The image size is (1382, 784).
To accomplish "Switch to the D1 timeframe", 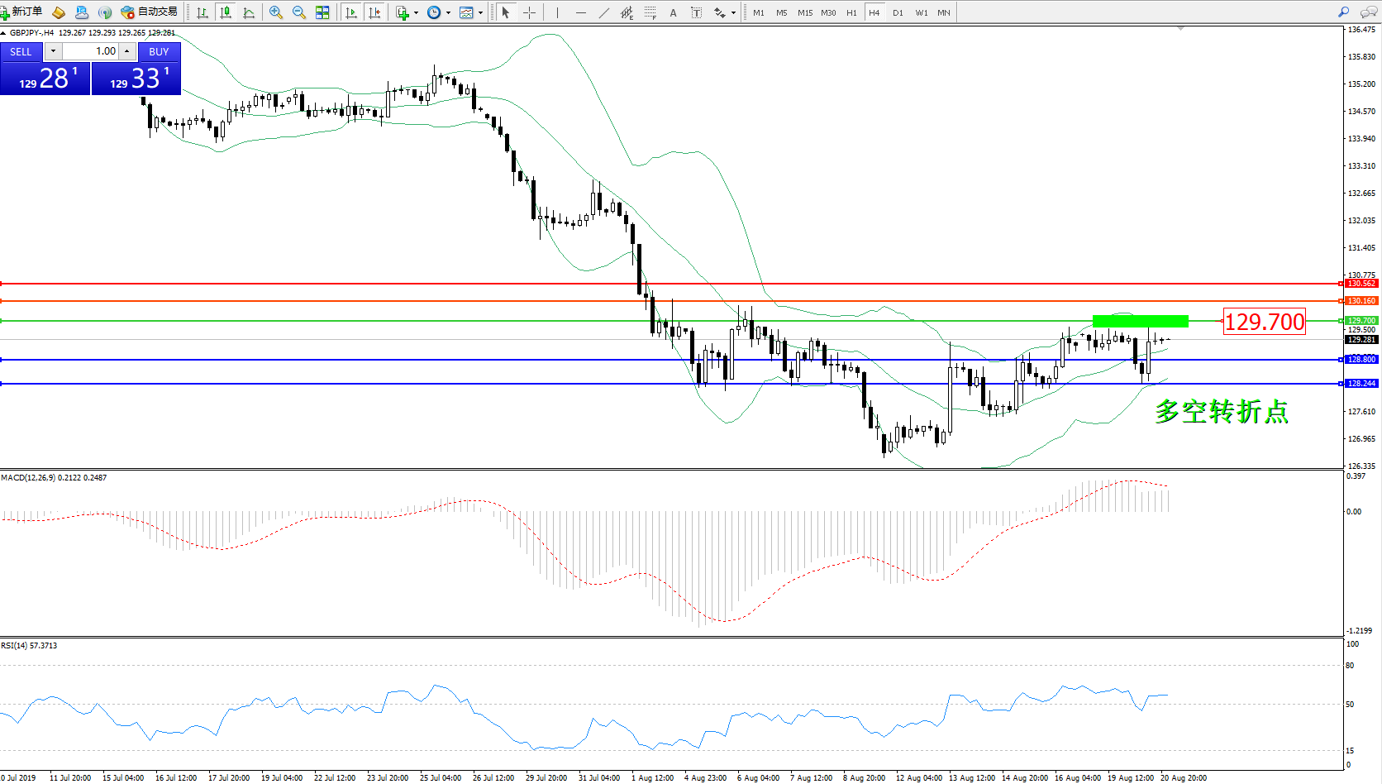I will point(898,12).
